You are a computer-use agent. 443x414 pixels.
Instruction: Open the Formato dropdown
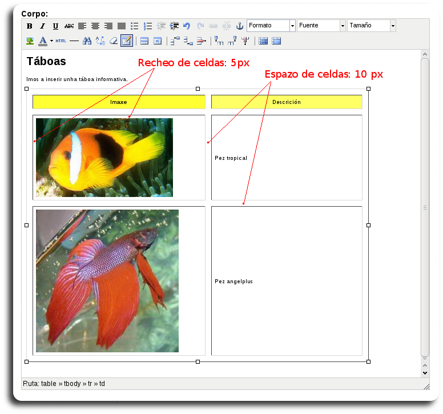point(271,26)
